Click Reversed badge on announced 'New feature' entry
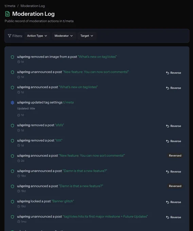This screenshot has height=231, width=193. coord(175,156)
